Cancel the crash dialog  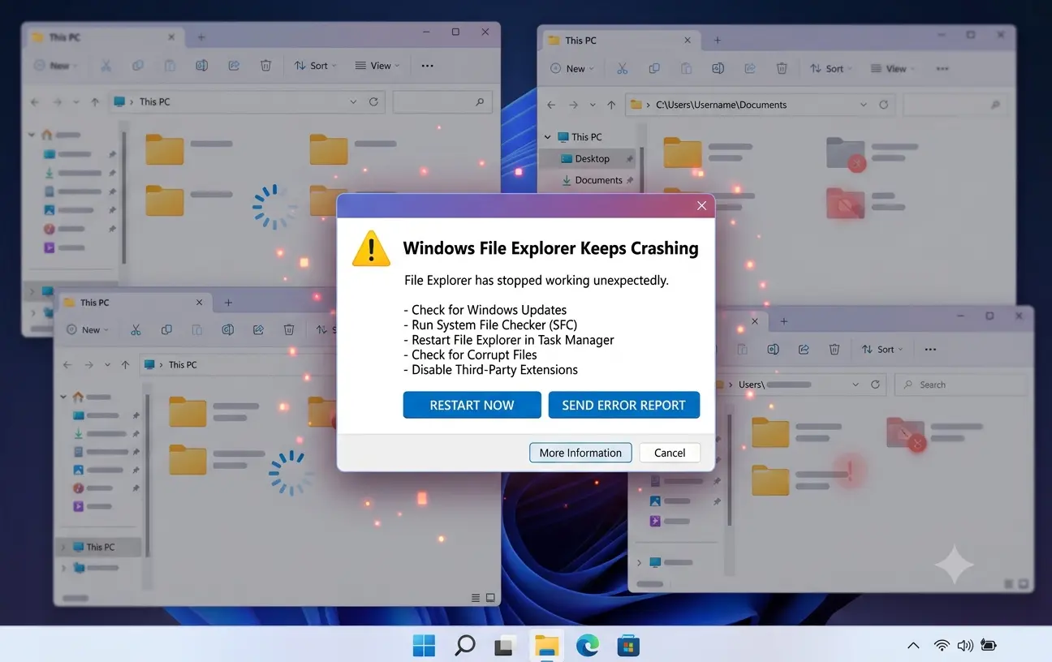click(670, 453)
